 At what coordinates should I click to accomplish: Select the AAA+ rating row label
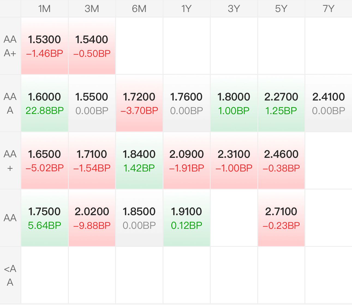[x=10, y=46]
